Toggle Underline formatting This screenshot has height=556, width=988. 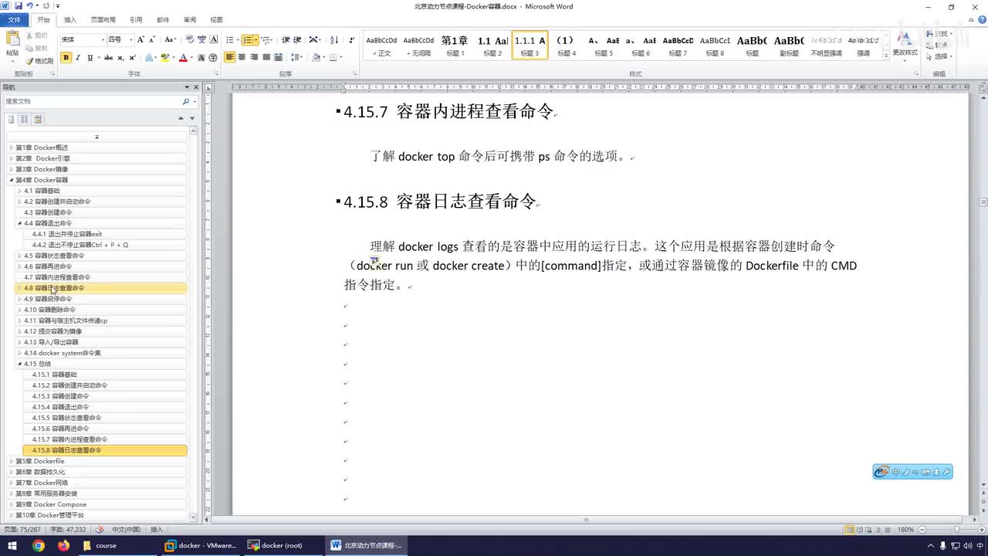pos(90,58)
